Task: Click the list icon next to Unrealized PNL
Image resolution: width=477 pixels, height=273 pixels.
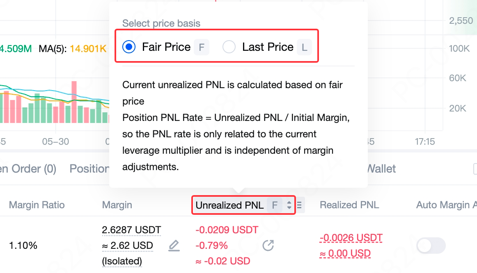Action: [300, 205]
